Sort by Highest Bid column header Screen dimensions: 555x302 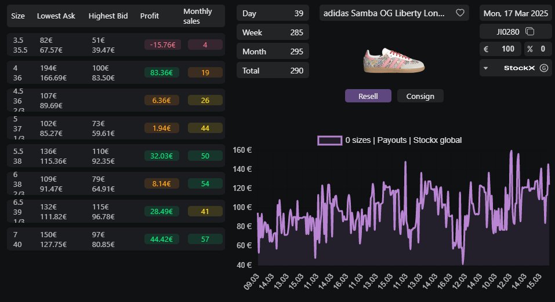(x=108, y=16)
